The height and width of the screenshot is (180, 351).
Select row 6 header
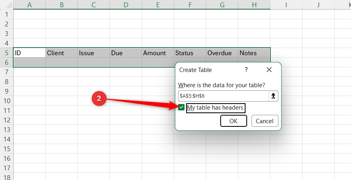6,62
